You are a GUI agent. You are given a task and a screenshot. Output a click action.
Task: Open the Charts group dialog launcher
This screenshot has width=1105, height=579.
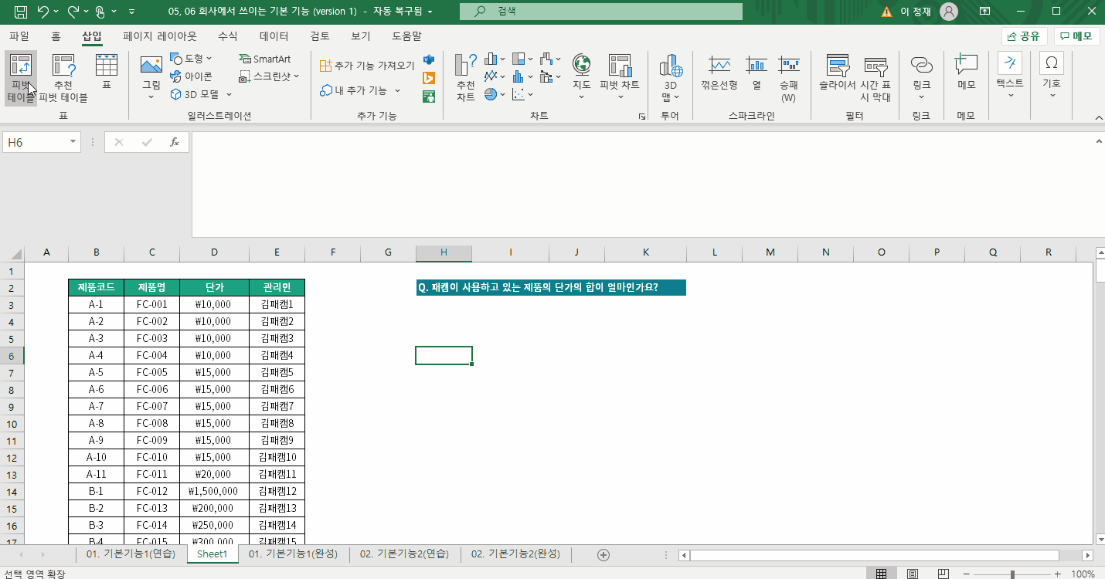[641, 117]
